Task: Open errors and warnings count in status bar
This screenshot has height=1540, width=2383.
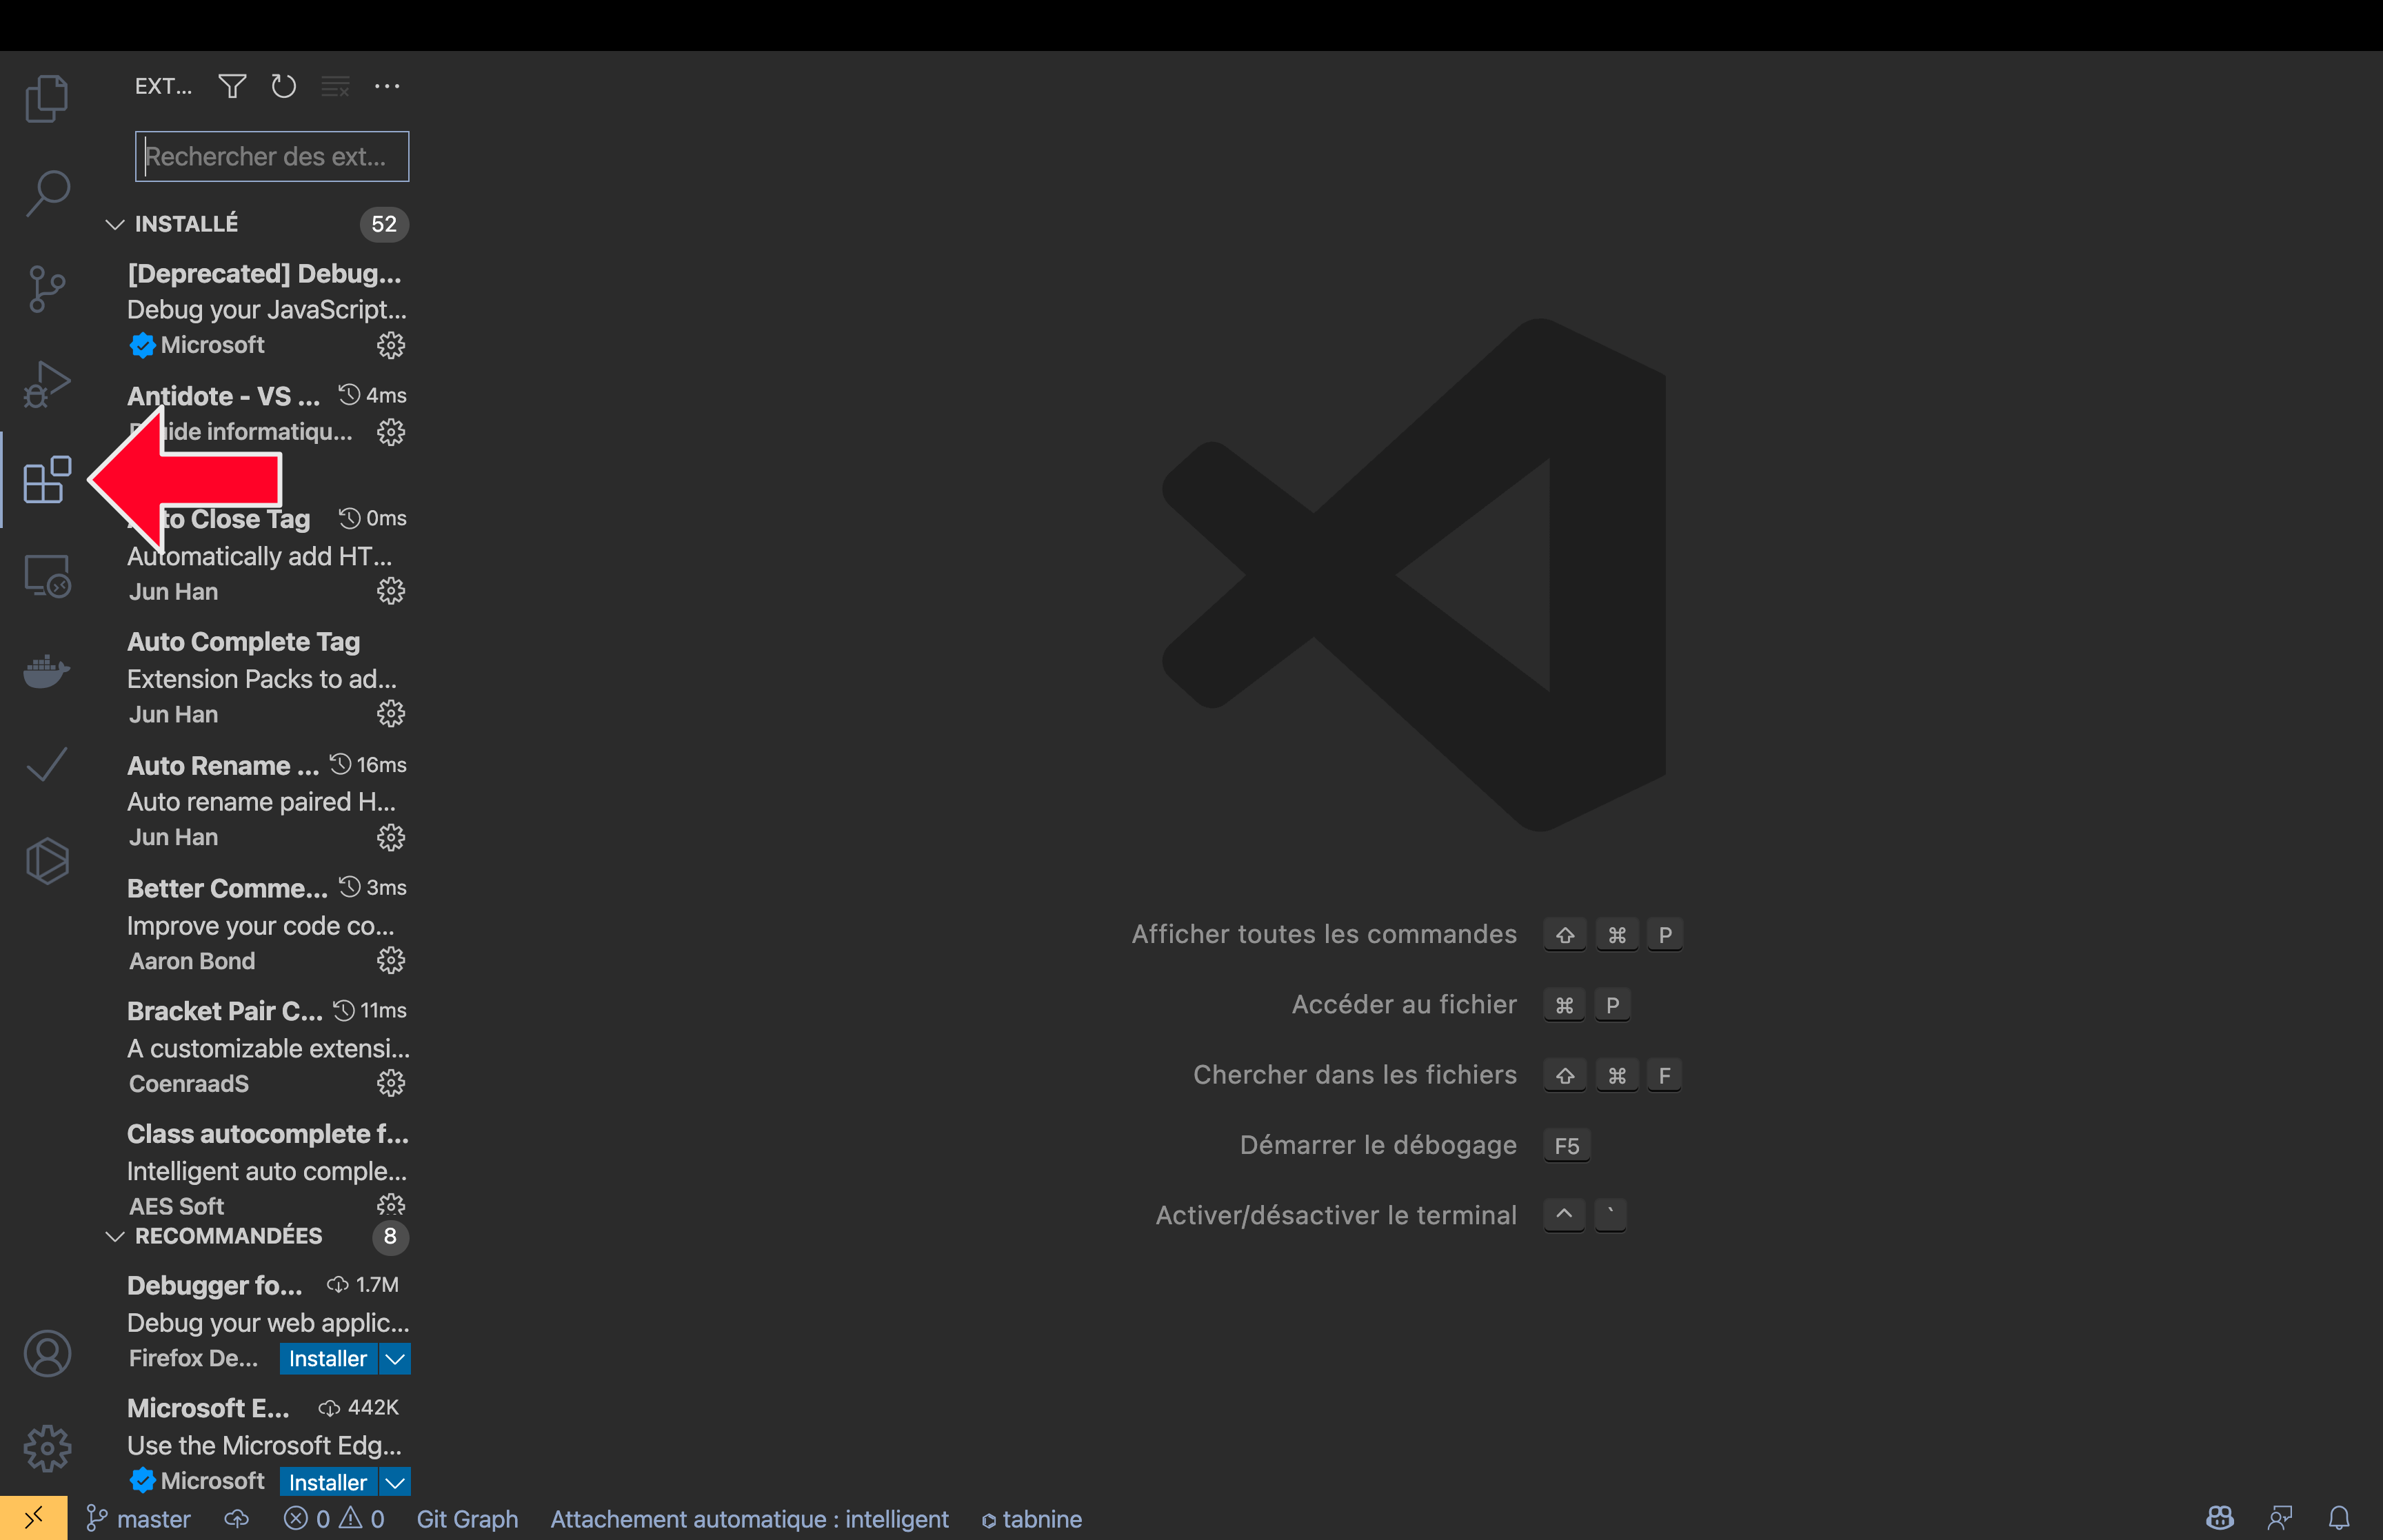Action: coord(334,1519)
